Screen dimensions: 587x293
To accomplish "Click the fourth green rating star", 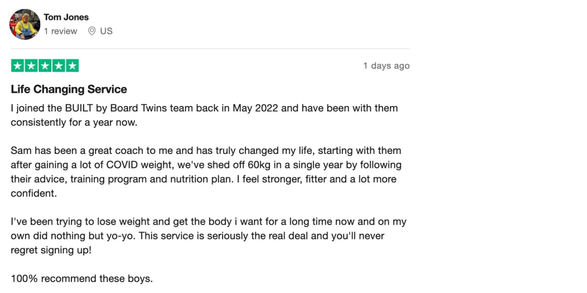I will pos(58,66).
